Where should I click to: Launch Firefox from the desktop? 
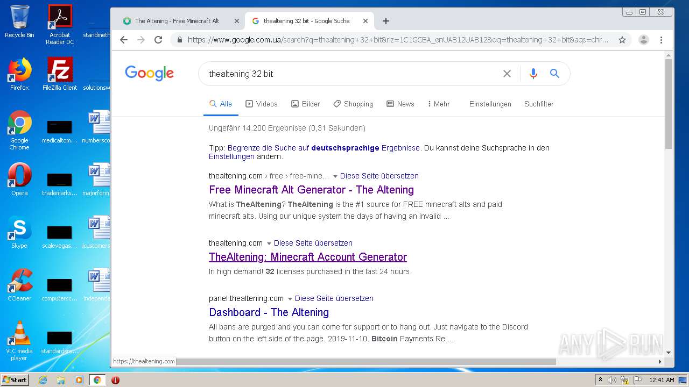(x=19, y=74)
